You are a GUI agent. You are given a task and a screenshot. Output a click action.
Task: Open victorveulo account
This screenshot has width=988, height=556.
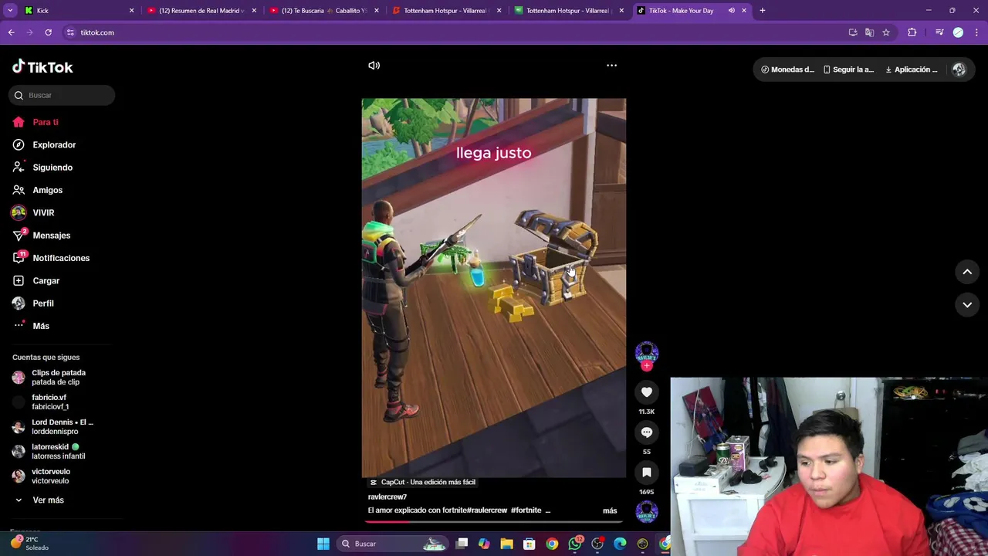(x=51, y=476)
